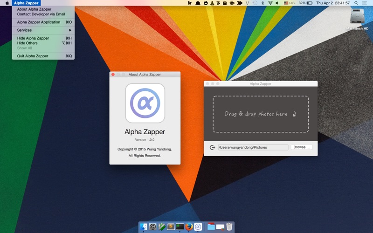Screen dimensions: 373x233
Task: Click the drag & drop photos area
Action: click(x=261, y=114)
